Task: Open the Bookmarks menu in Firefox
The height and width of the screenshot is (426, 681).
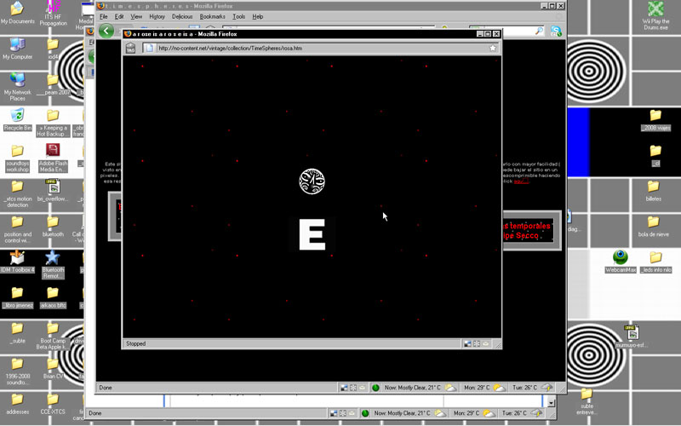Action: (x=212, y=16)
